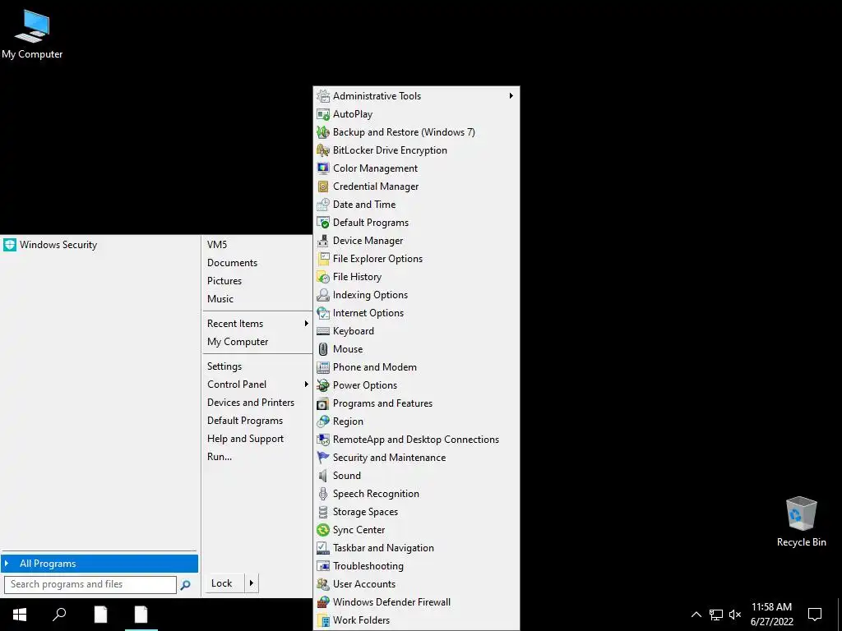
Task: Select Devices and Printers
Action: (x=251, y=403)
